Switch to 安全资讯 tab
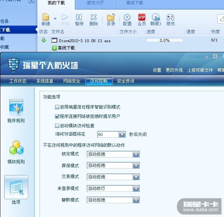The width and height of the screenshot is (224, 217). [125, 81]
